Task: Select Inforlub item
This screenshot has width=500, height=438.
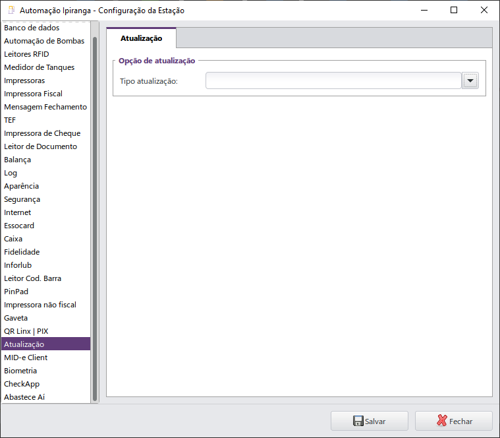Action: click(46, 265)
